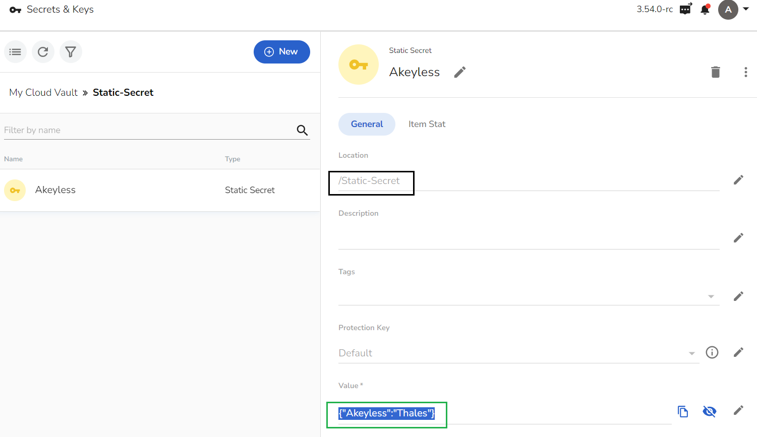This screenshot has height=437, width=757.
Task: Expand the Tags dropdown
Action: click(711, 296)
